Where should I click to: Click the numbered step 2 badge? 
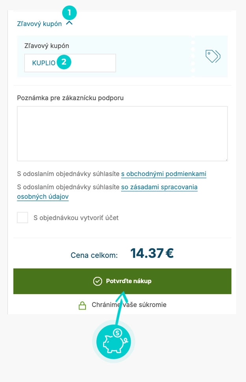64,62
